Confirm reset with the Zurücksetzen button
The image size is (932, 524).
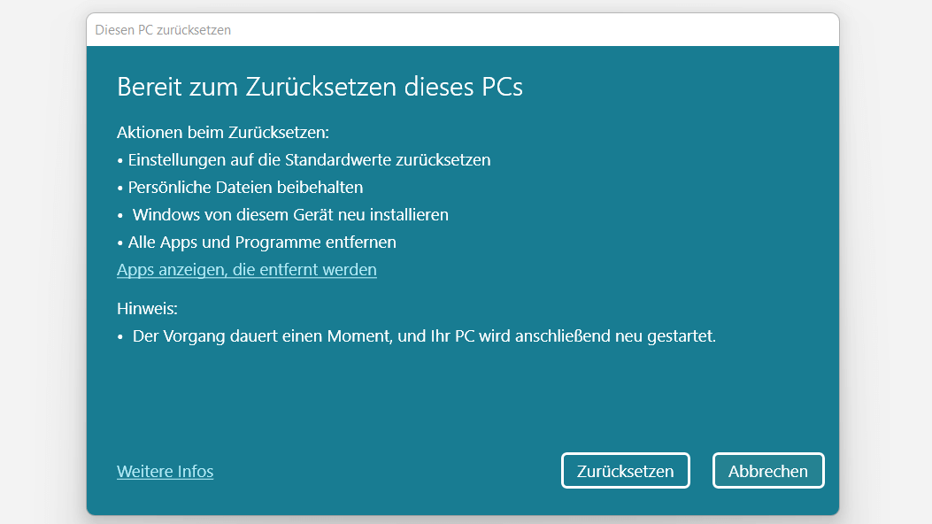[x=625, y=471]
